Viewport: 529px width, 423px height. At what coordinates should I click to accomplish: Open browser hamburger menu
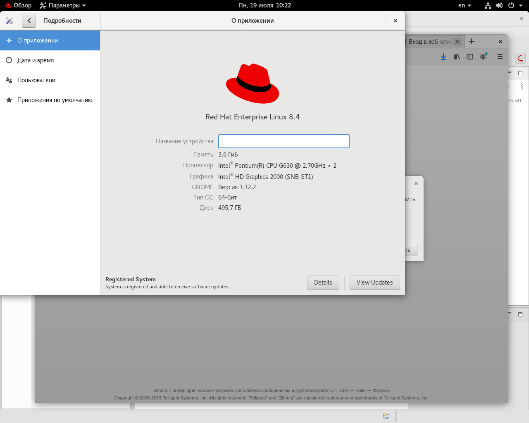500,57
